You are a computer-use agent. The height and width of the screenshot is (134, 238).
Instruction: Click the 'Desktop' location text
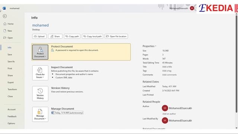pyautogui.click(x=36, y=30)
